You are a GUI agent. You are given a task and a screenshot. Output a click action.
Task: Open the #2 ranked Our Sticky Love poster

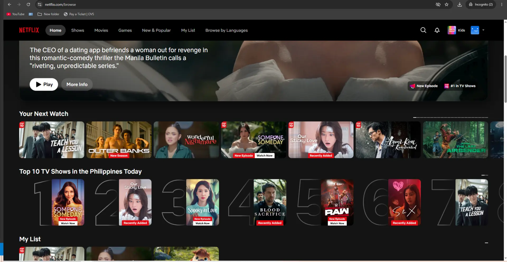point(135,202)
